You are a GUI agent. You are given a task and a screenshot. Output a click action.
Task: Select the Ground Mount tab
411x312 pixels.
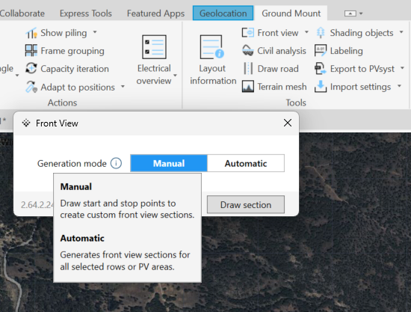tap(291, 13)
